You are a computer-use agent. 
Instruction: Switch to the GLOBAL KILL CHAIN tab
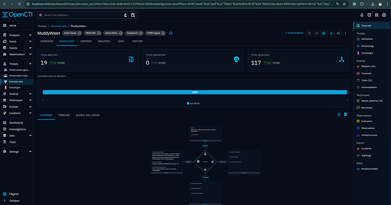tap(88, 115)
